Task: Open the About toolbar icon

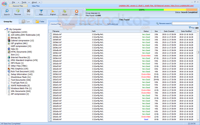Action: click(65, 12)
